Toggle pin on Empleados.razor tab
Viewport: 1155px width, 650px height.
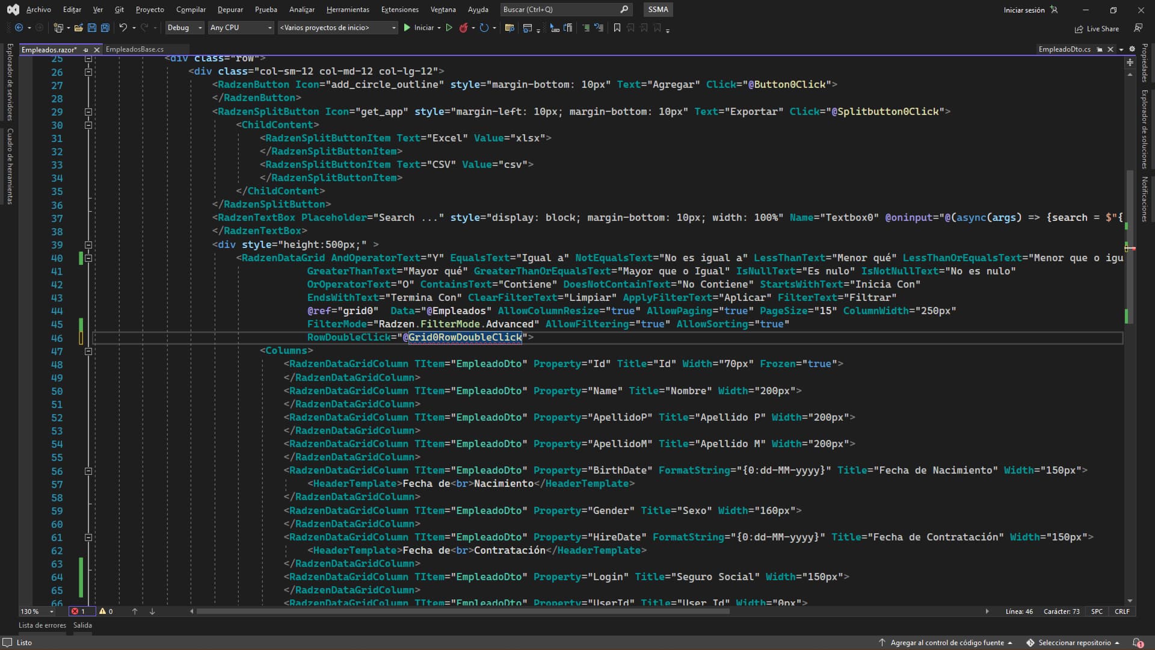(x=86, y=50)
